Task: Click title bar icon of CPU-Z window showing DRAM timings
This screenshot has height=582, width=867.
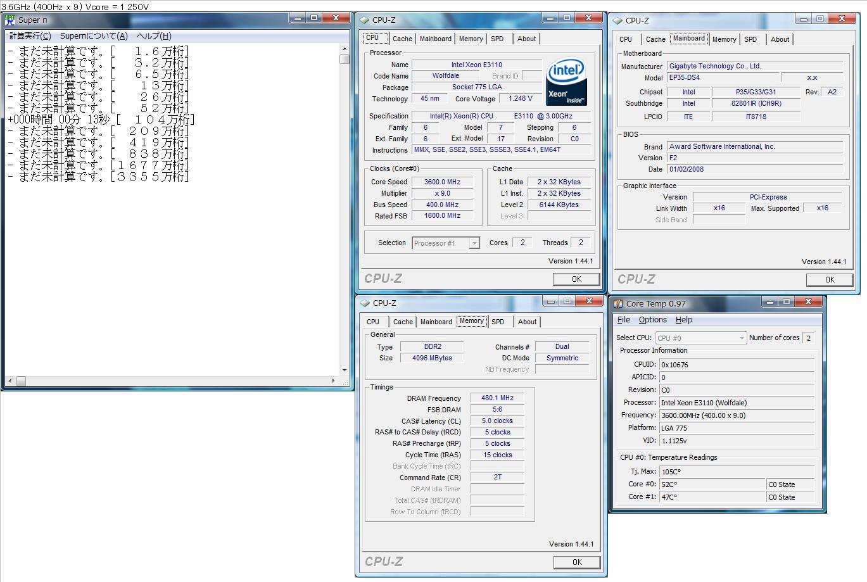Action: (x=365, y=303)
